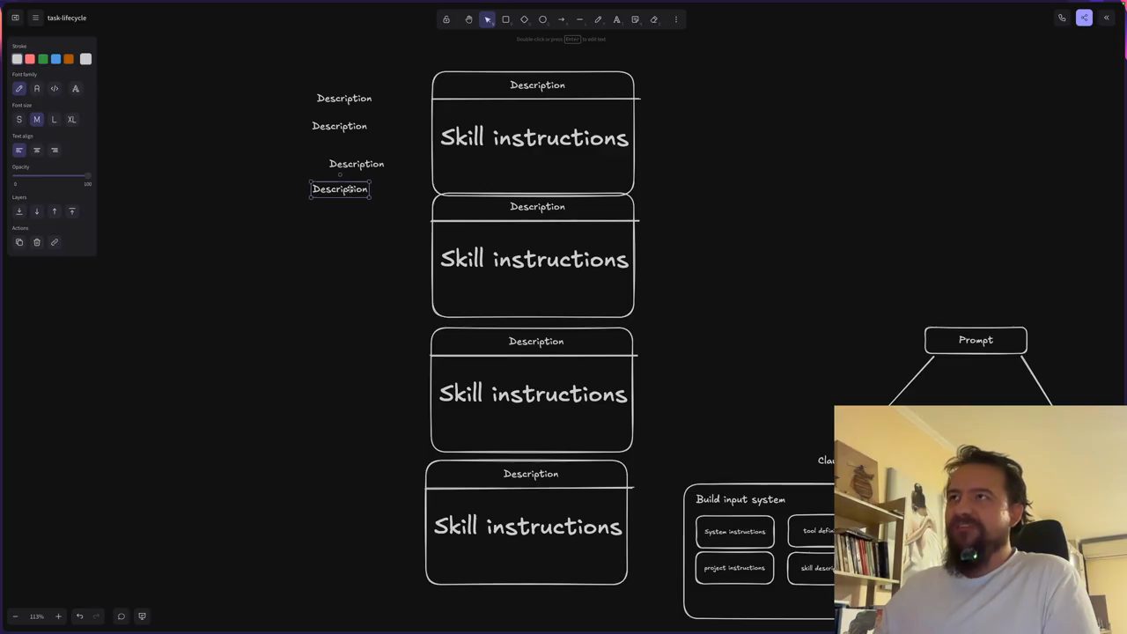
Task: Adjust the Opacity slider
Action: 52,176
